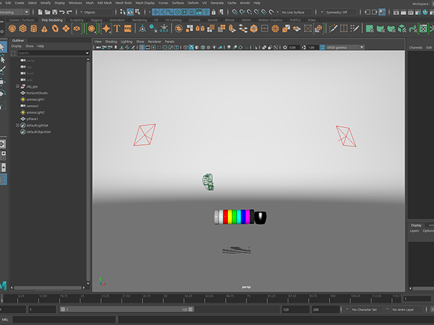Expand the defaultLightSet node
Screen dimensions: 434x325
[18, 125]
